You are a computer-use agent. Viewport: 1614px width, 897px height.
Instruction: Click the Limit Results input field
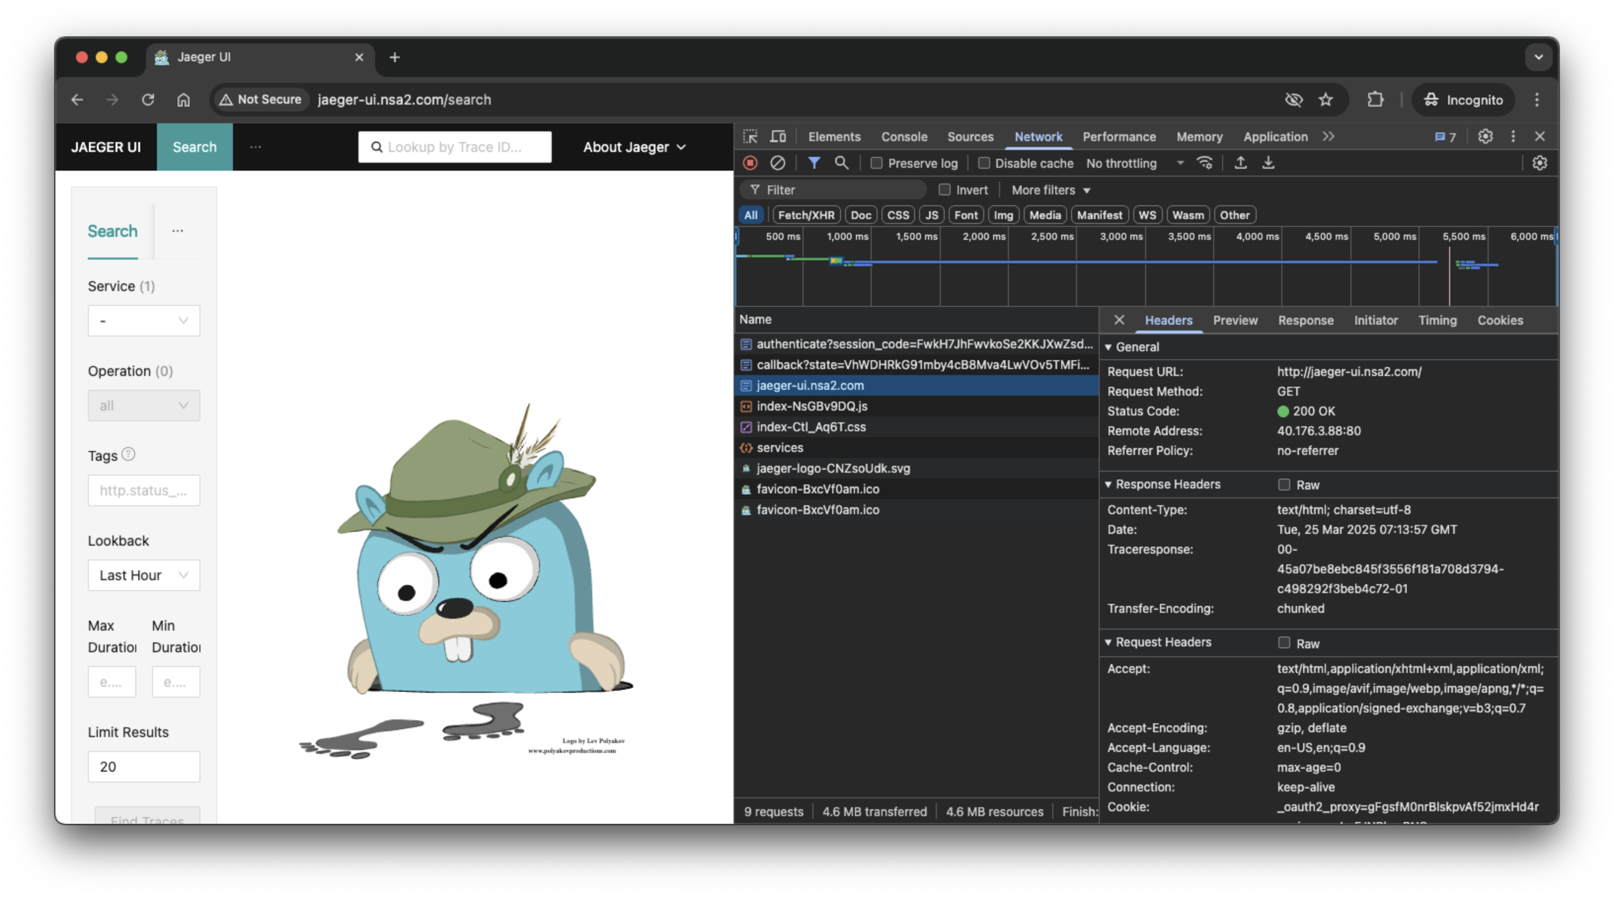144,767
